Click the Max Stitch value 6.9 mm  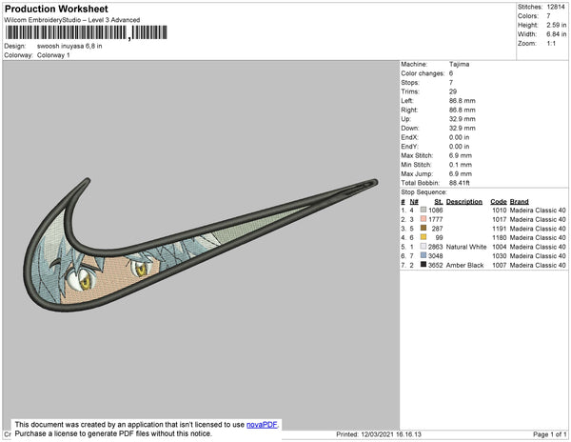point(461,155)
